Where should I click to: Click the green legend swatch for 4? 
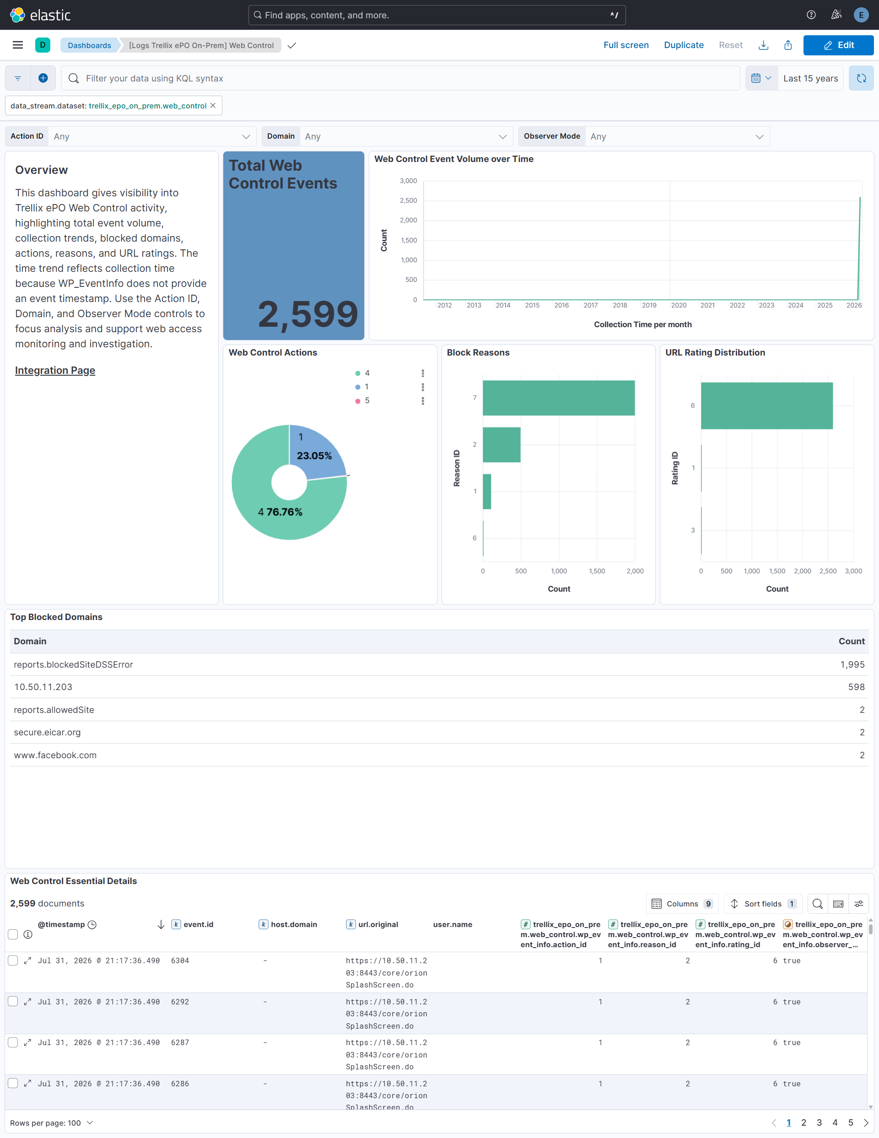click(x=357, y=373)
